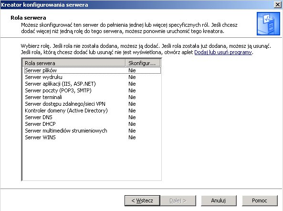
Task: Select the Serwer plików role
Action: click(x=93, y=70)
